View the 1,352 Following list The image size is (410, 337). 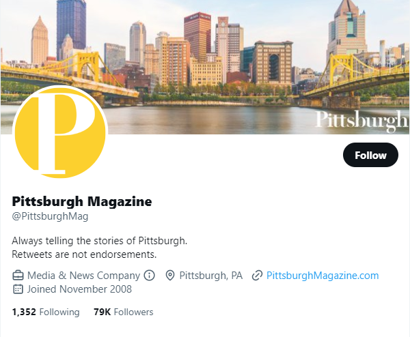46,312
